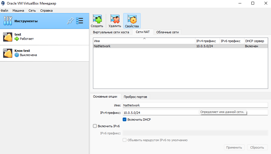271x154 pixels.
Task: Click the Включен DHCP table cell
Action: point(252,46)
